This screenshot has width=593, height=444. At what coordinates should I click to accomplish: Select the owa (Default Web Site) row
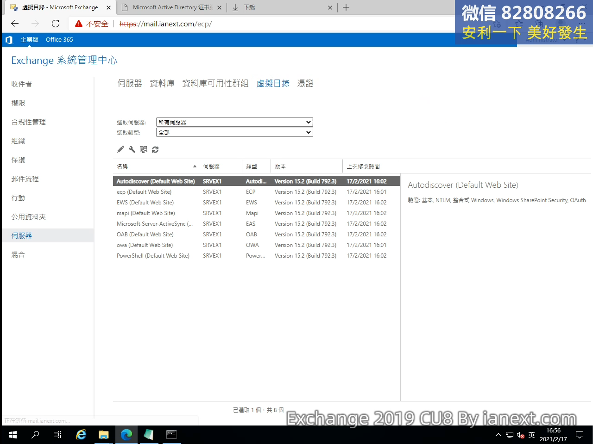pyautogui.click(x=256, y=245)
